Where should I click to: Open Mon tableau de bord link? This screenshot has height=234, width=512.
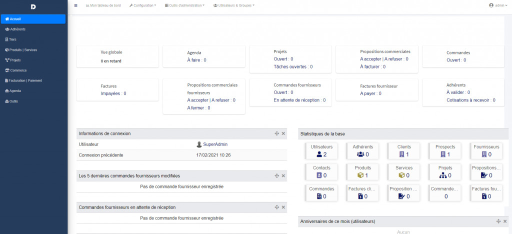(x=104, y=5)
